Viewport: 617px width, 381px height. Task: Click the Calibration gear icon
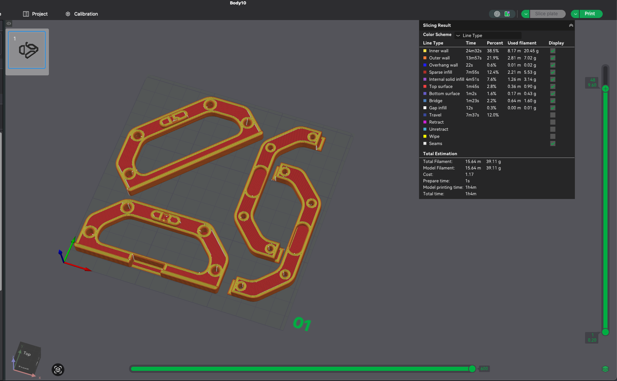pos(68,14)
